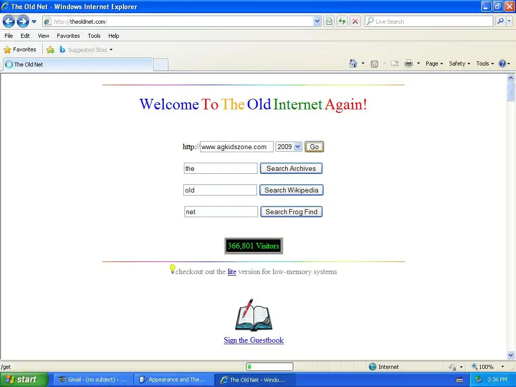
Task: Open the Suggested Sites dropdown
Action: click(87, 50)
